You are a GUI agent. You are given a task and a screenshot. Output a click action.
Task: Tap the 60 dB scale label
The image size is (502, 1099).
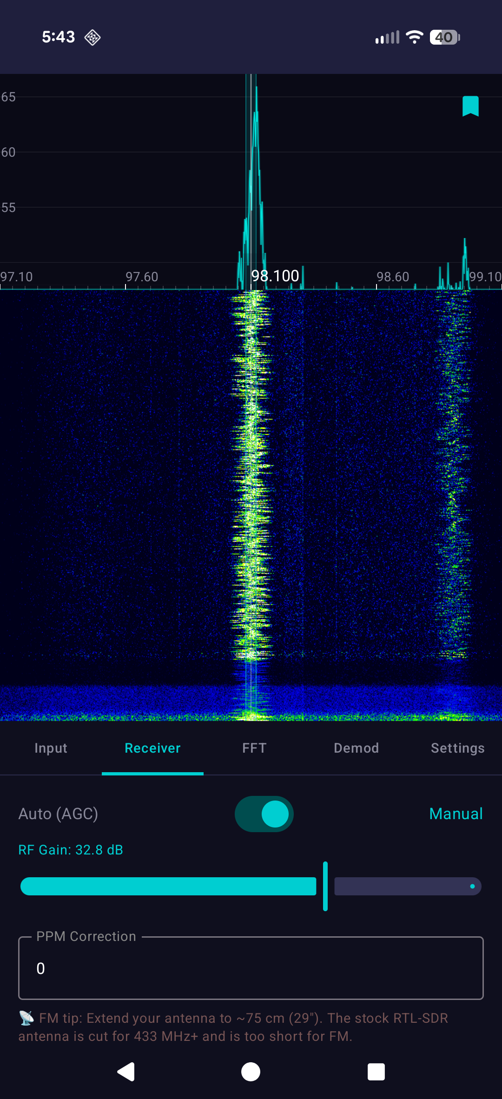coord(8,152)
